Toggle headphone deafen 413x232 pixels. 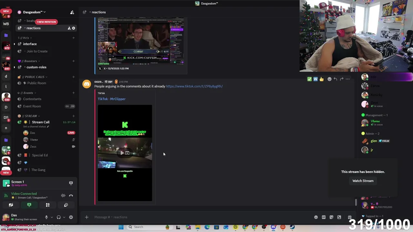(x=59, y=217)
